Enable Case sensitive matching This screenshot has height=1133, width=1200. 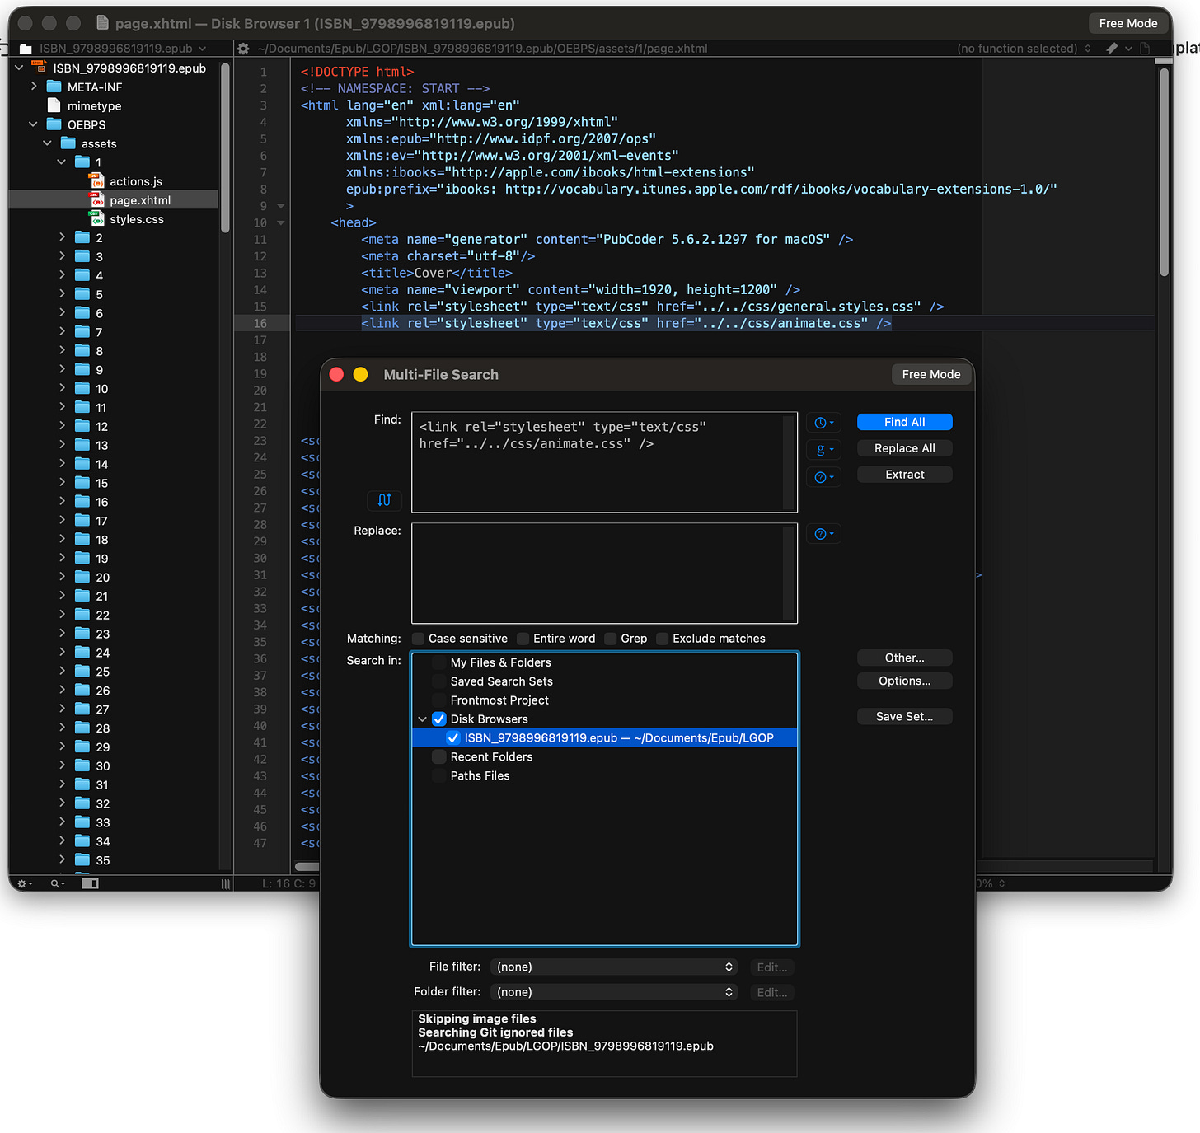click(419, 639)
